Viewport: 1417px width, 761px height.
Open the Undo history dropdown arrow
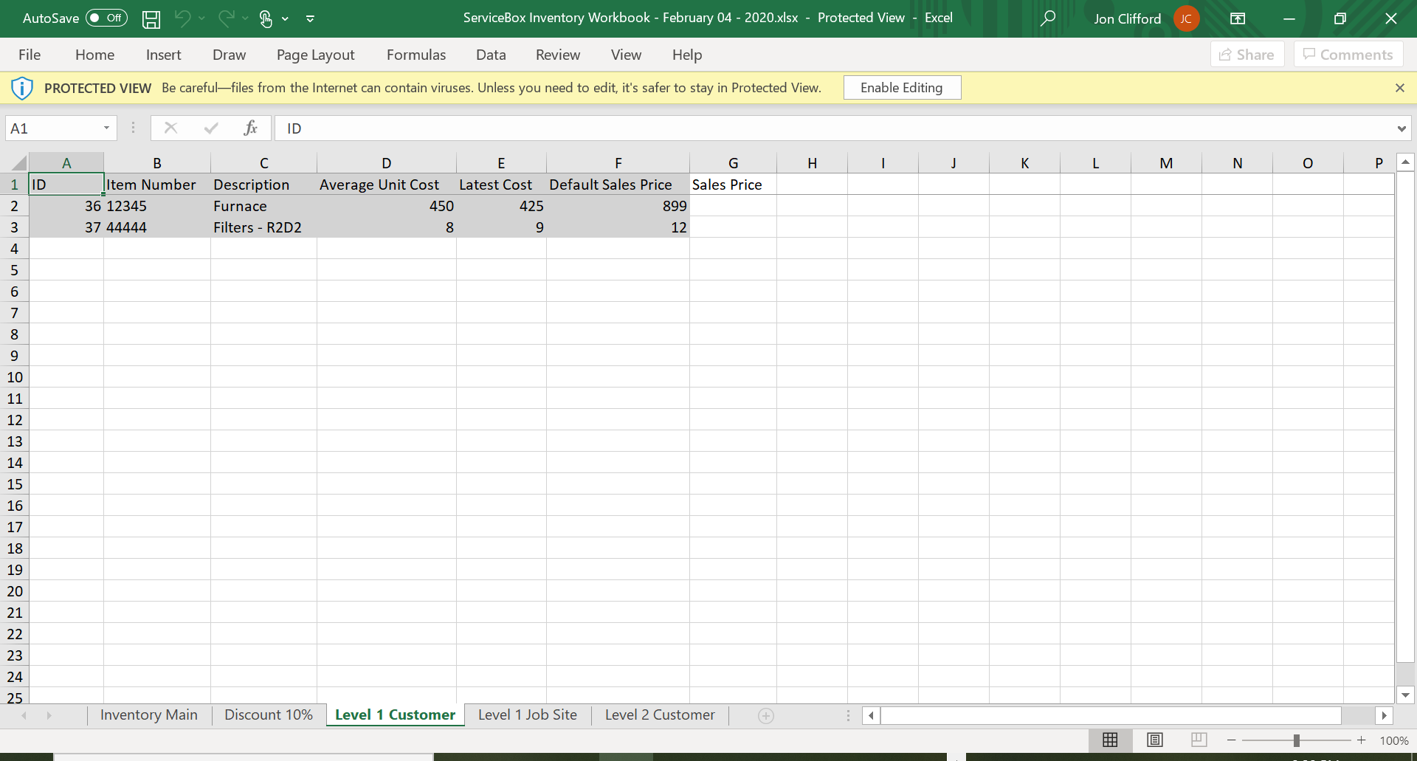201,18
